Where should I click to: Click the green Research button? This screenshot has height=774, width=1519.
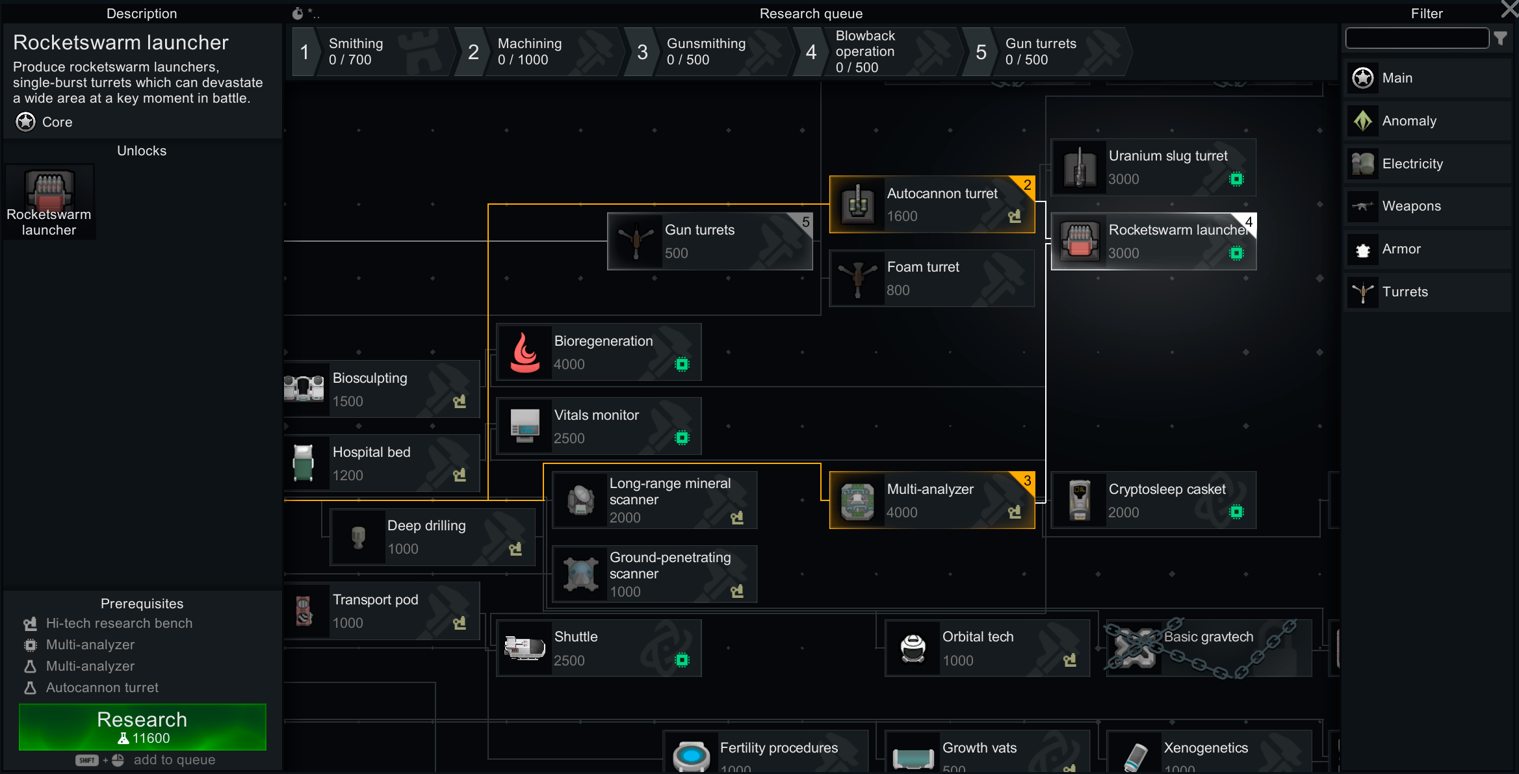142,727
